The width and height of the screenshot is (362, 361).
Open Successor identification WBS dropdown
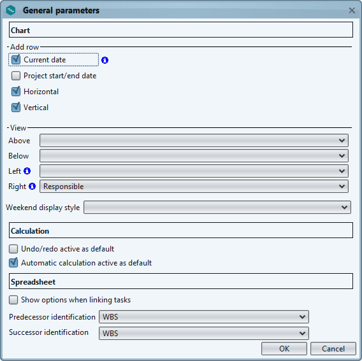point(204,334)
